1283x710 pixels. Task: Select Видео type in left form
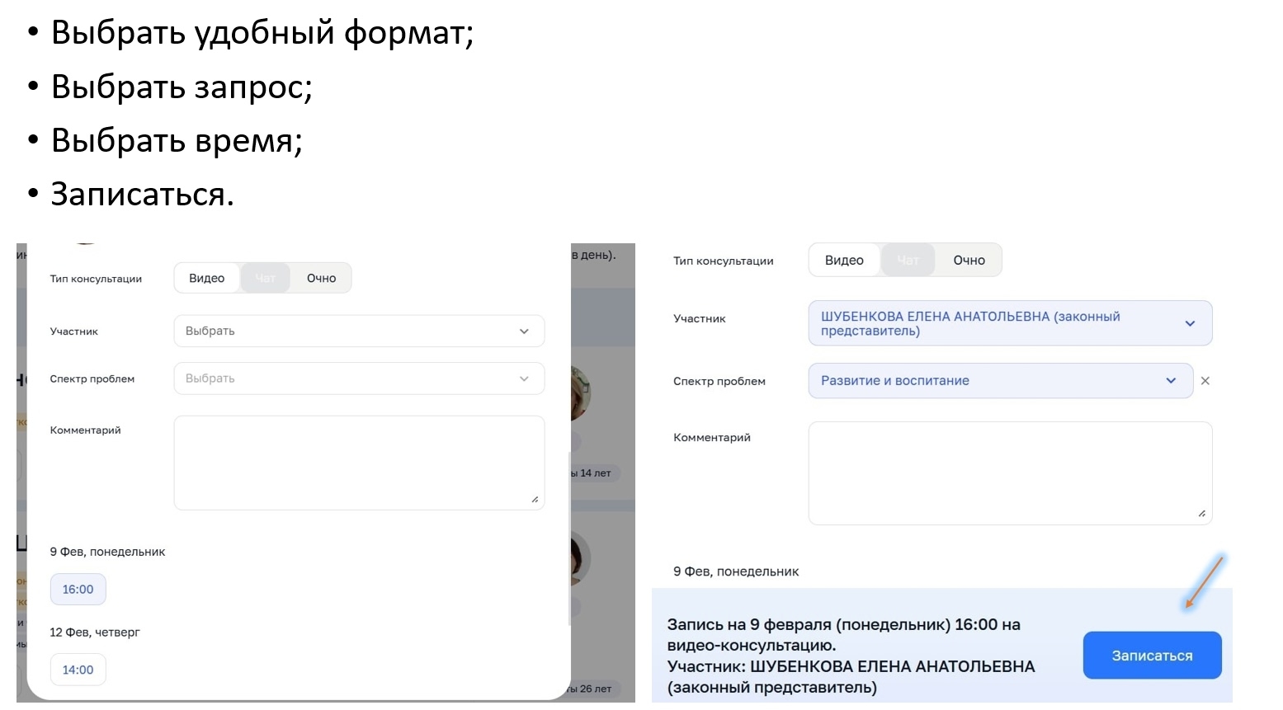pos(207,278)
